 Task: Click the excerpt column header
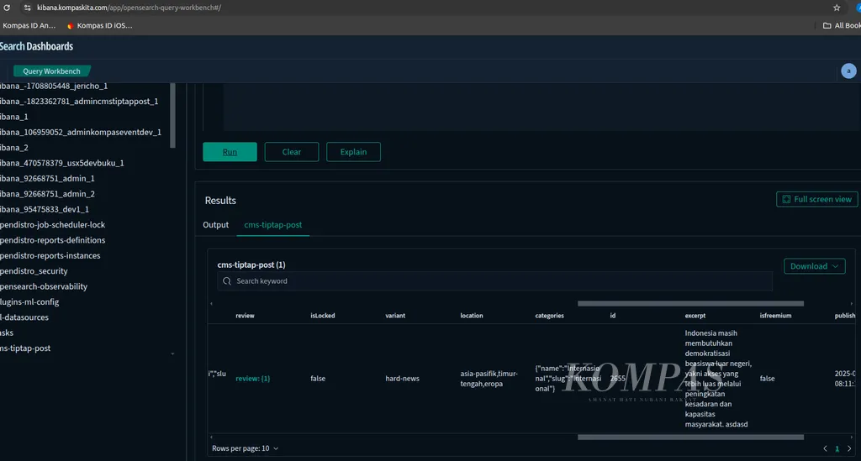coord(695,316)
